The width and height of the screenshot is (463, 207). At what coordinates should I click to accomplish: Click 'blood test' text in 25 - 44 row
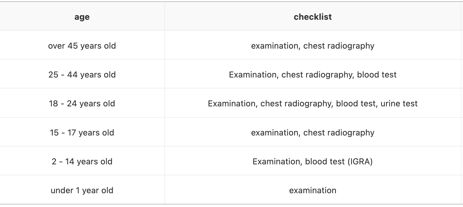(x=377, y=75)
